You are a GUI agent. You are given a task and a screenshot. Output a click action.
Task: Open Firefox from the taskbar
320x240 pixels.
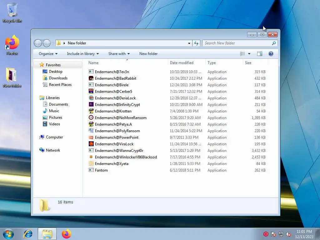tap(67, 234)
